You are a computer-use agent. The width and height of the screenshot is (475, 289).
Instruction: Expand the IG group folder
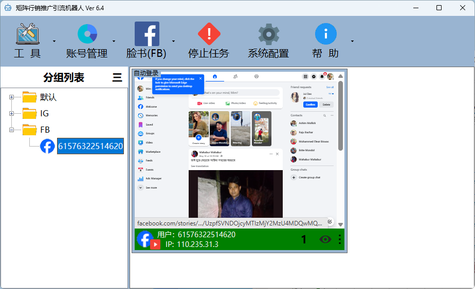11,114
